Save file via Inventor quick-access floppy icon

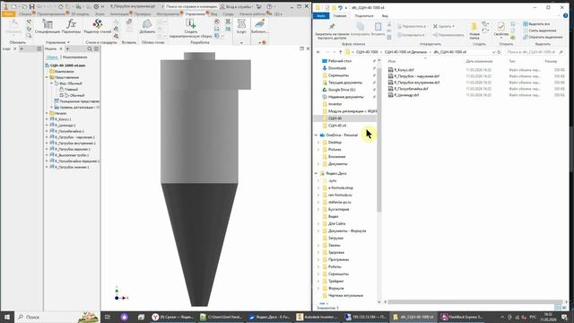click(x=32, y=6)
